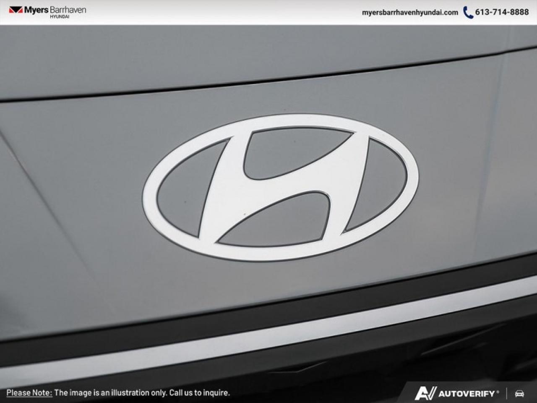Viewport: 537px width, 403px height.
Task: Click the registered trademark symbol beside AUTOVERIFY
Action: pyautogui.click(x=498, y=392)
